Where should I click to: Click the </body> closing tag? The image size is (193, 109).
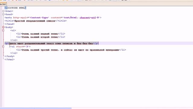[9, 56]
